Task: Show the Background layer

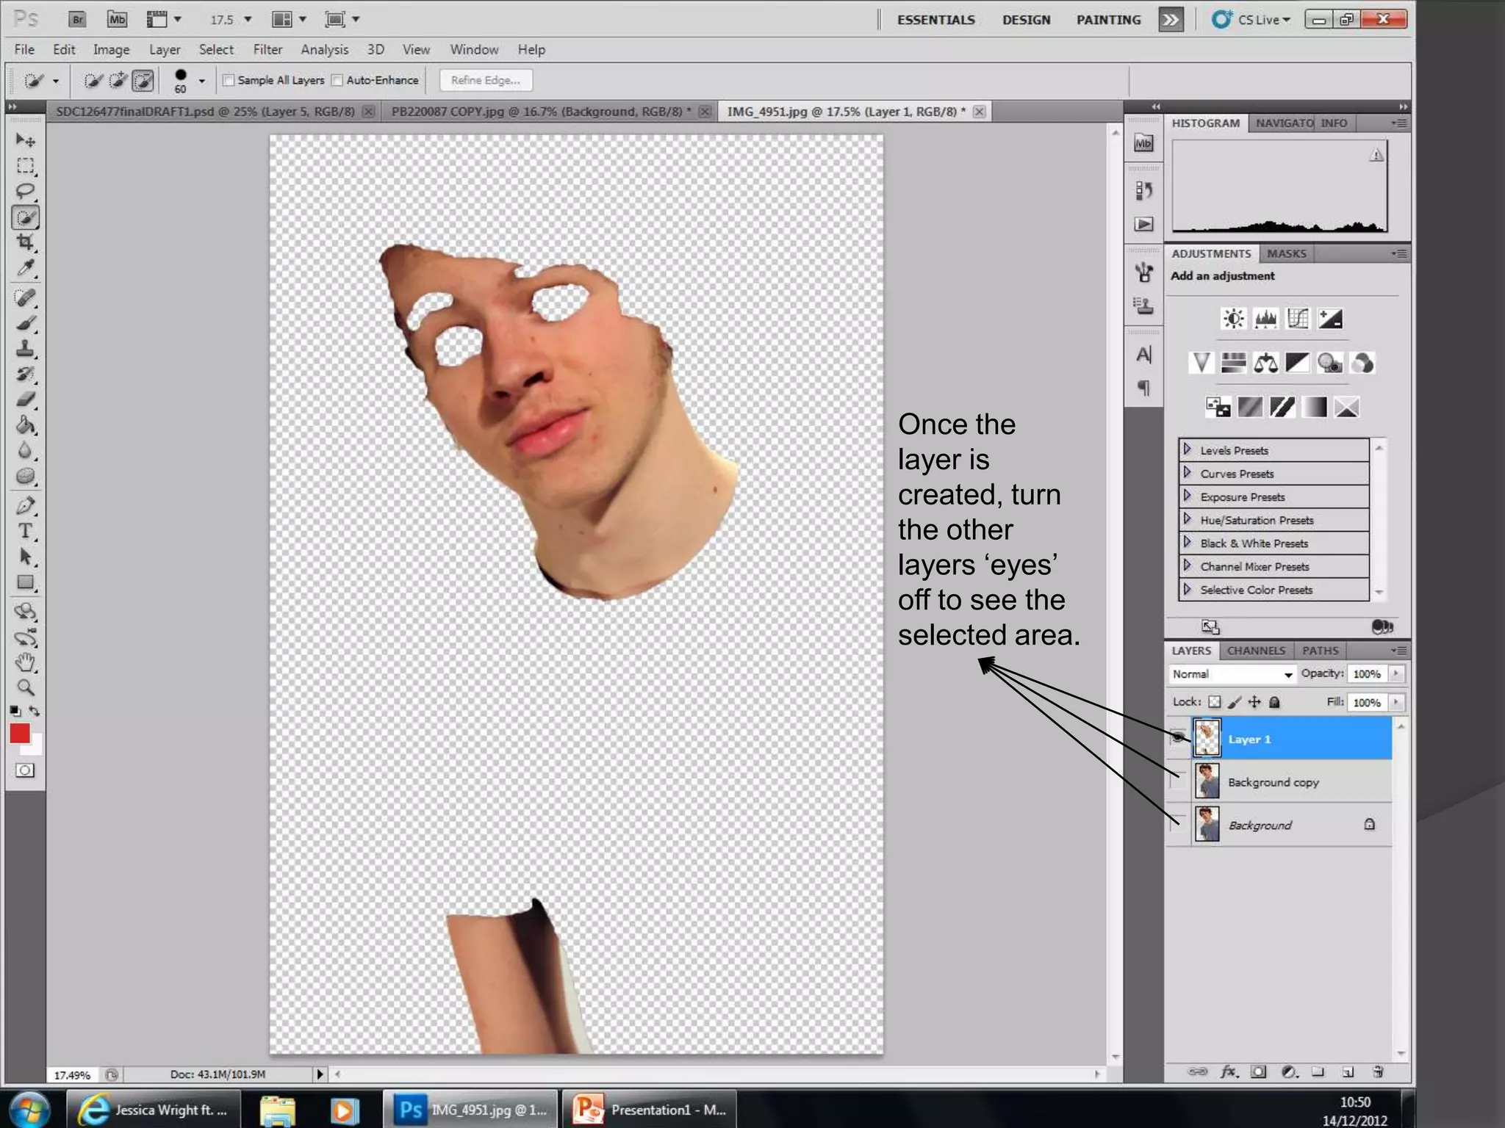Action: click(1178, 824)
